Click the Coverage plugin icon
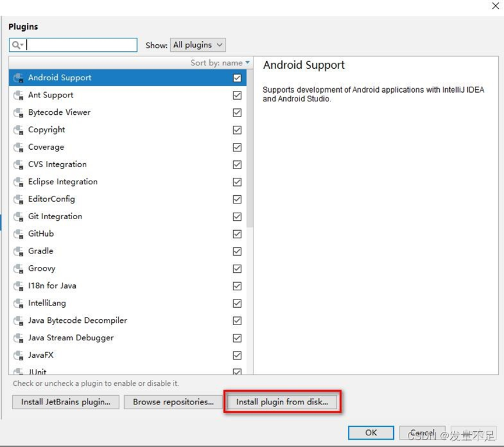The image size is (504, 447). [18, 147]
